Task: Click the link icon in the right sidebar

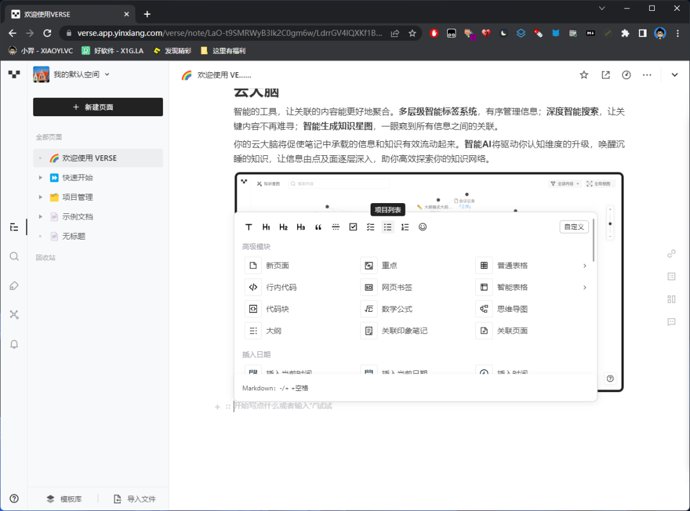Action: [671, 253]
